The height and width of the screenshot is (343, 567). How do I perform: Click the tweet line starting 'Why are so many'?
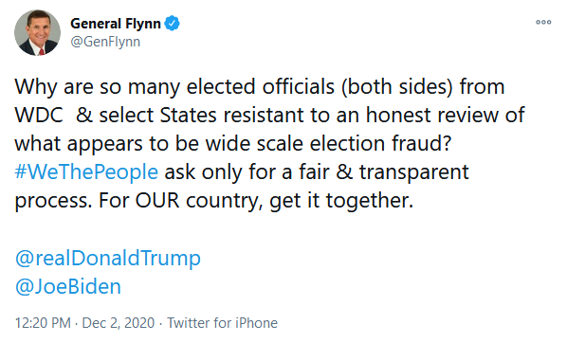click(x=260, y=87)
